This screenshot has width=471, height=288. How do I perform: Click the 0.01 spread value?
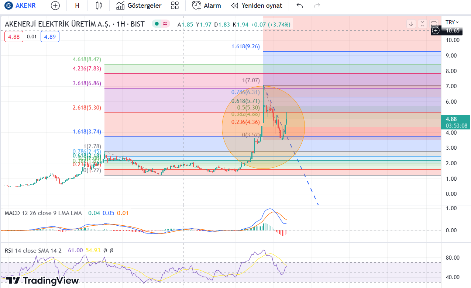[32, 37]
